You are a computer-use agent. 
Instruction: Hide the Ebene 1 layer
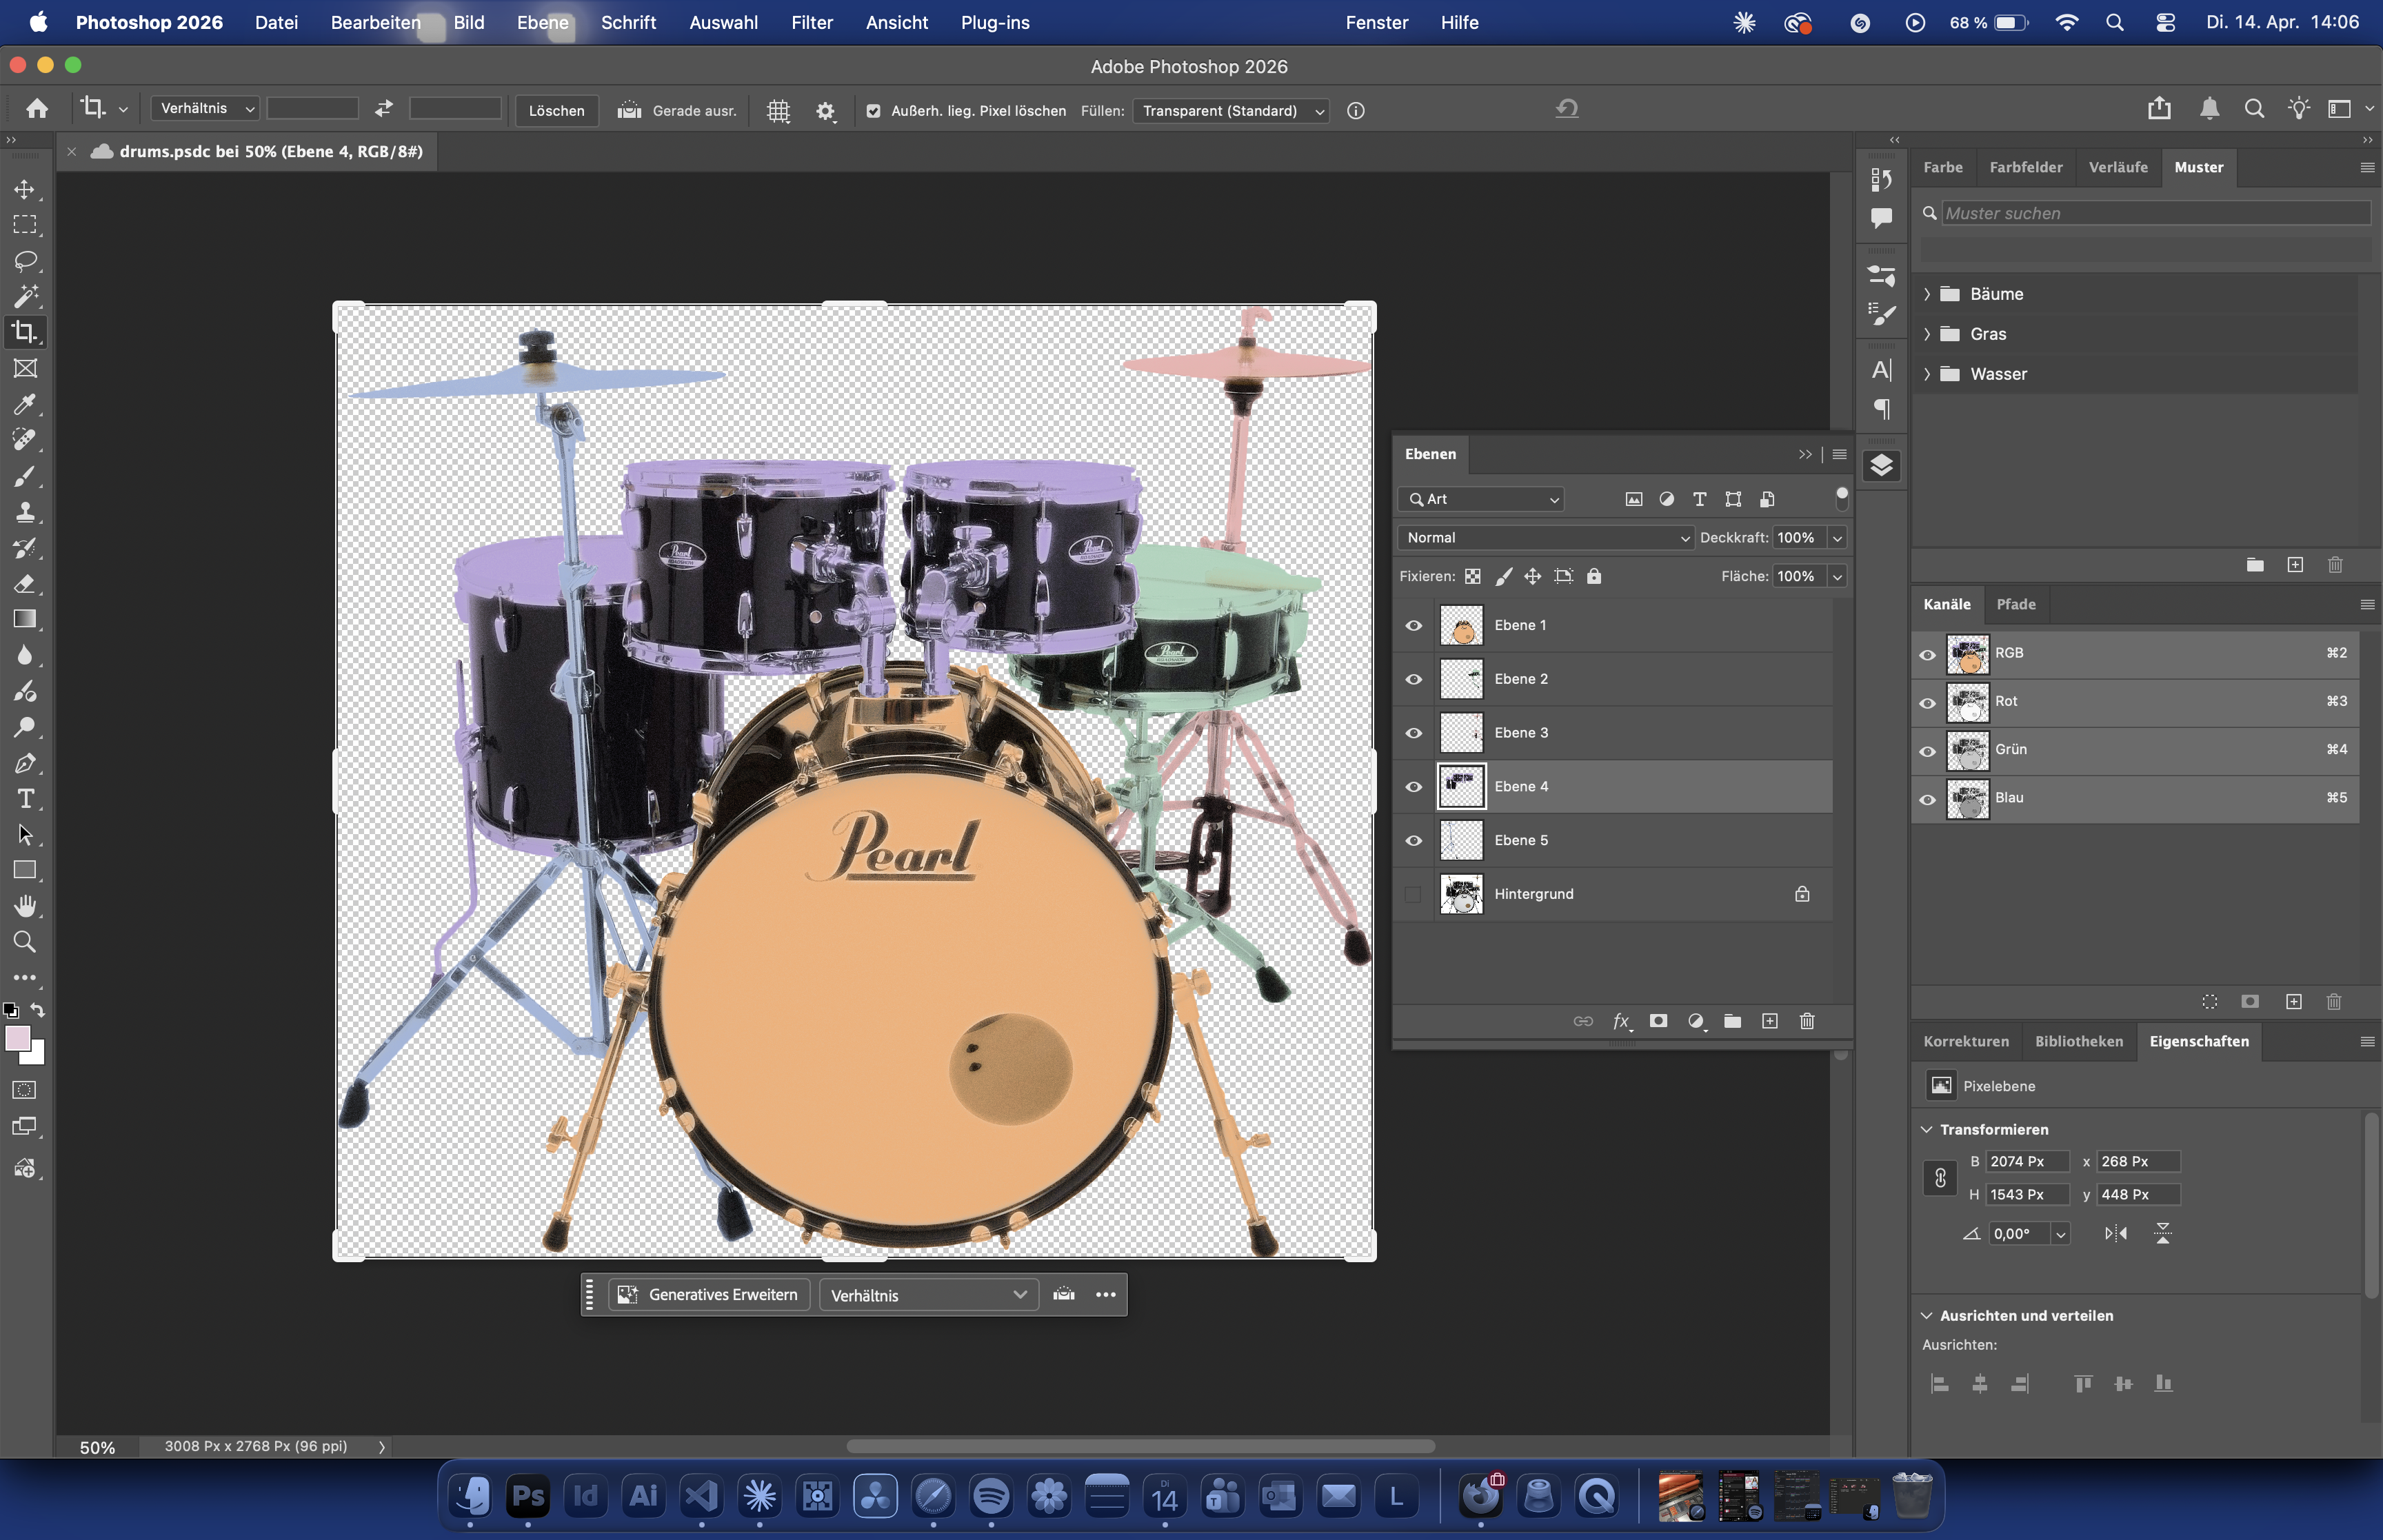[1413, 626]
